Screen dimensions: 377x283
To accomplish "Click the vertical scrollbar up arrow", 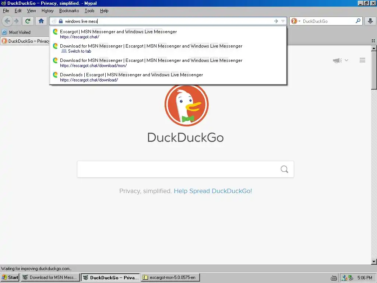I will (374, 48).
